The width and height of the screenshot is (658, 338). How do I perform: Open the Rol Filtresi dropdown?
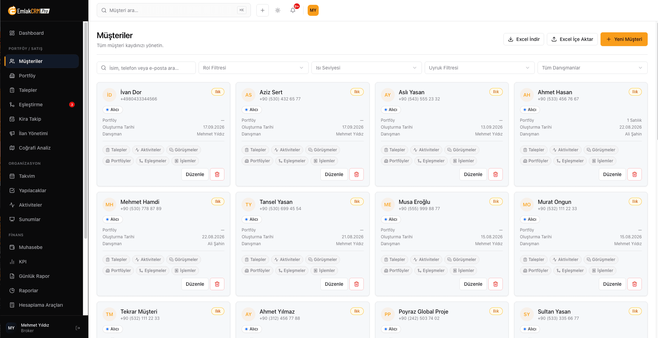pyautogui.click(x=253, y=68)
